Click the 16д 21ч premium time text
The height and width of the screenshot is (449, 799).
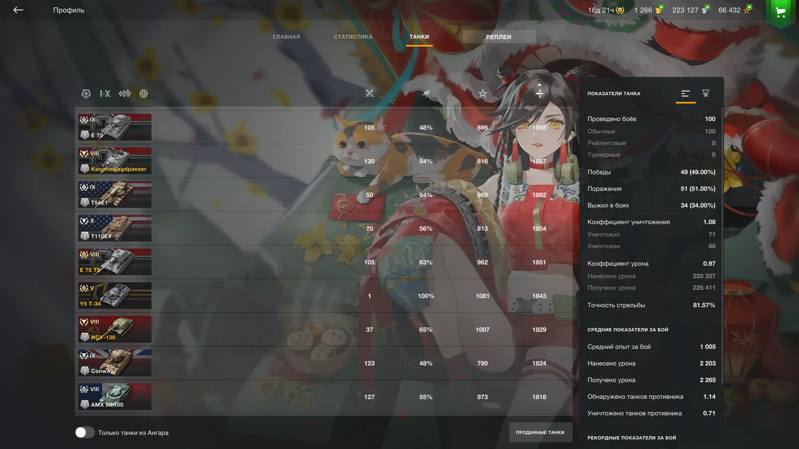[x=601, y=10]
